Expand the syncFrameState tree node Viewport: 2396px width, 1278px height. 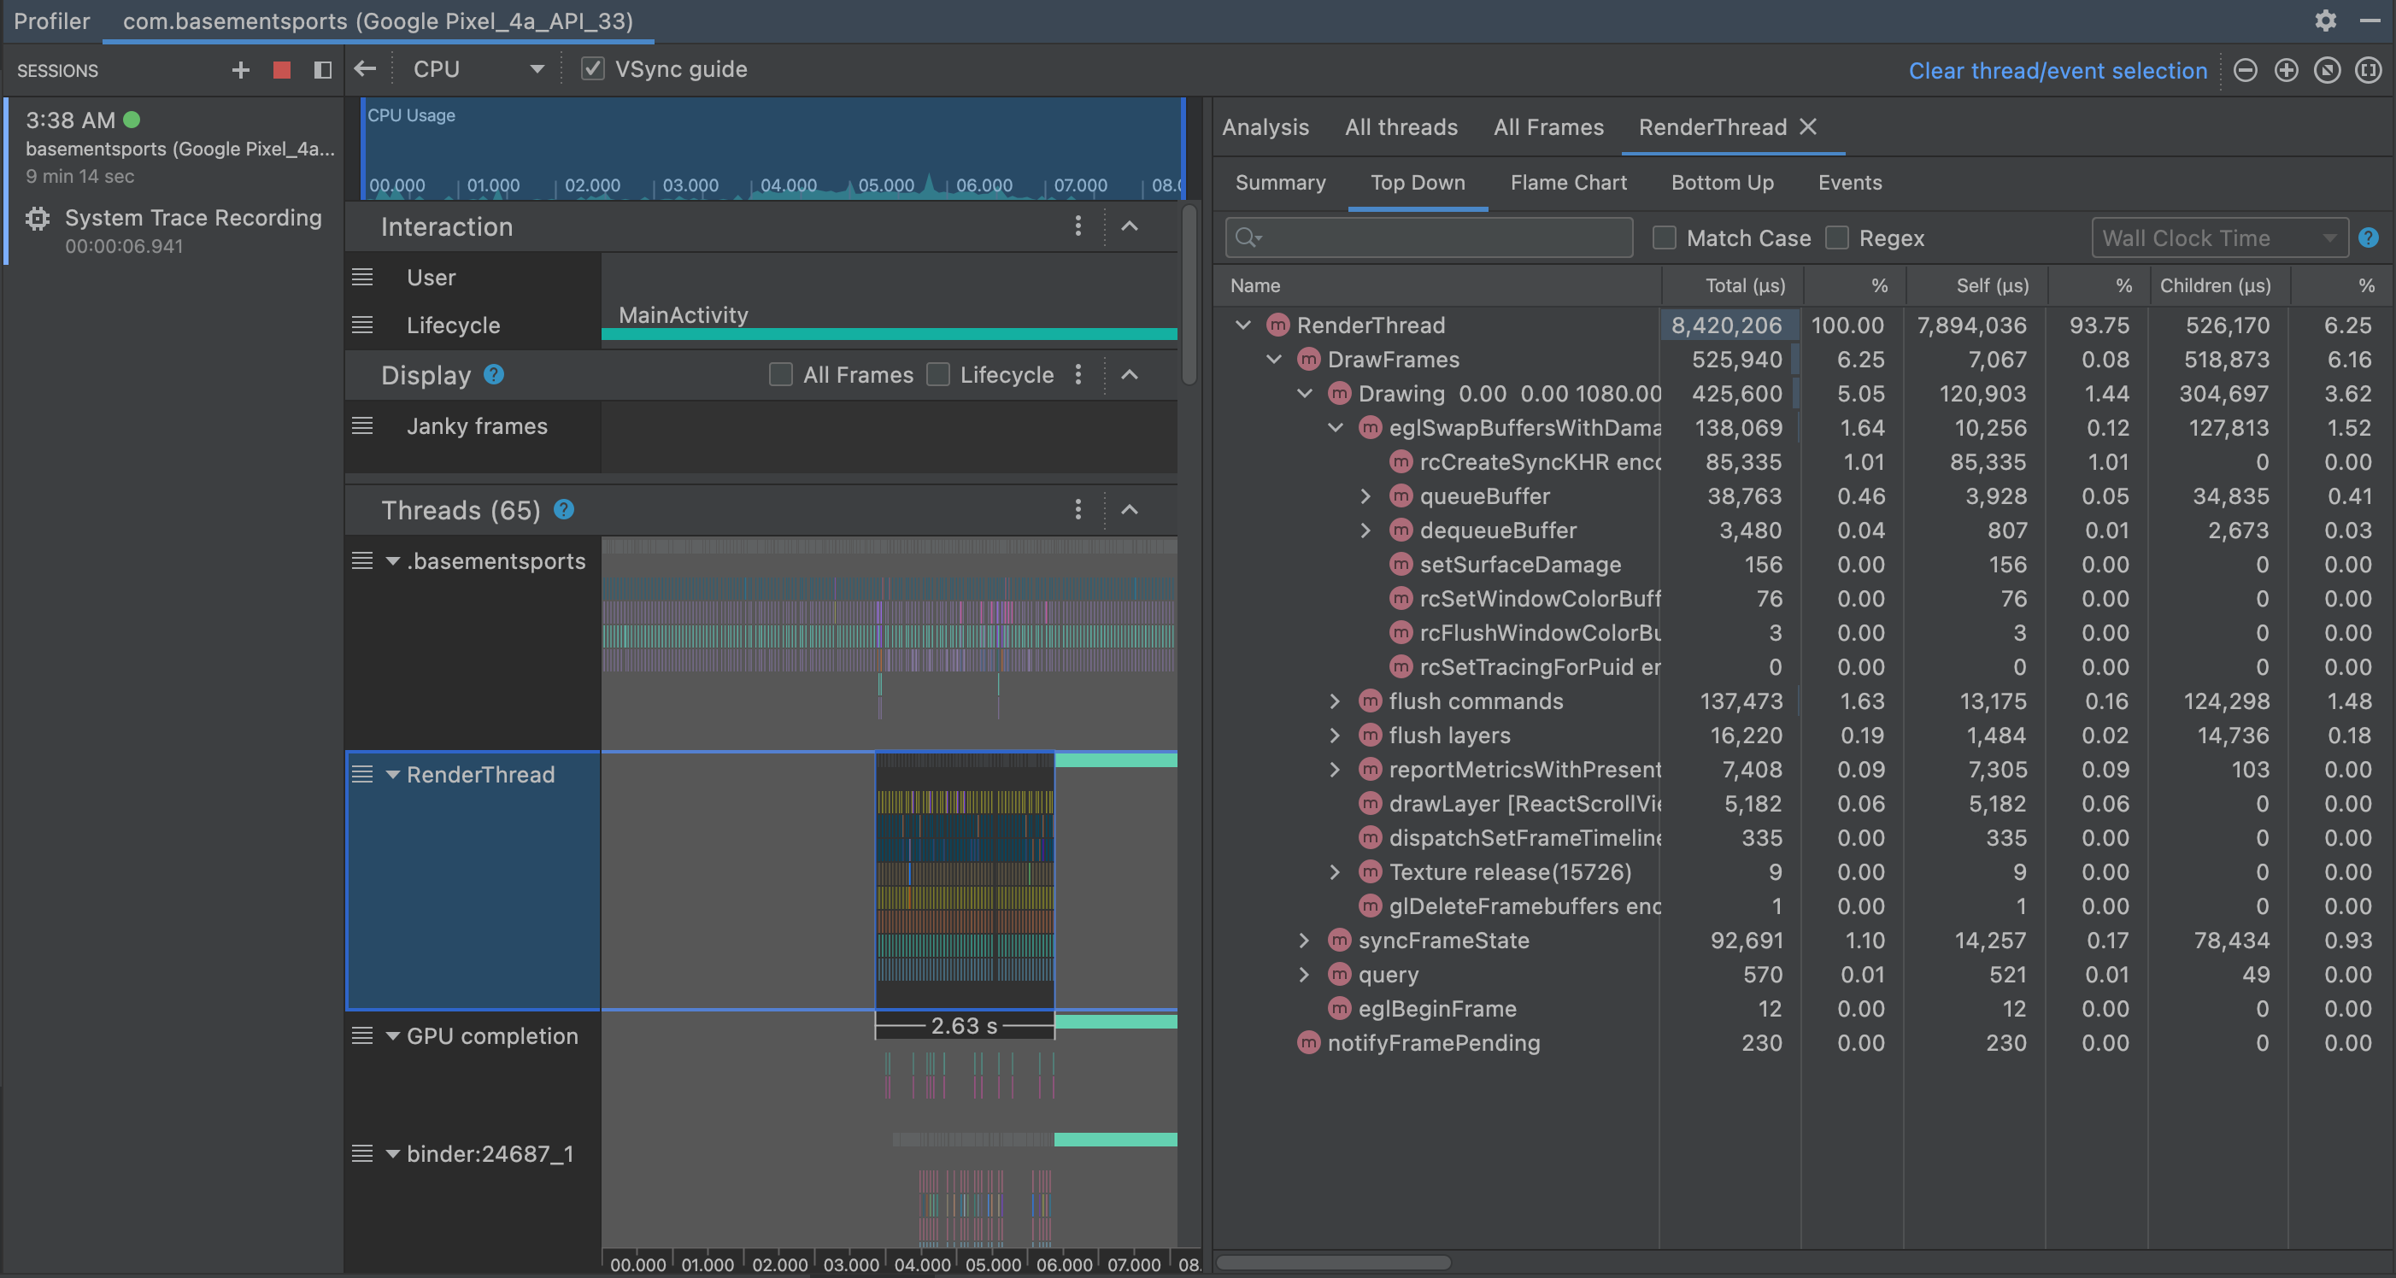1304,941
